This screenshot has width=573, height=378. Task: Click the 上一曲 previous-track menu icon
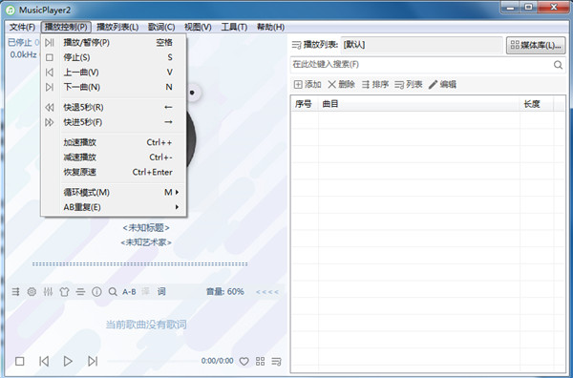(50, 73)
